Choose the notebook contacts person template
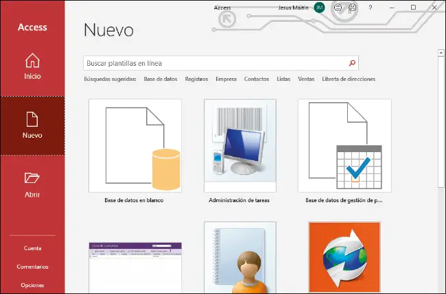Viewport: 446px width, 294px height. (240, 258)
